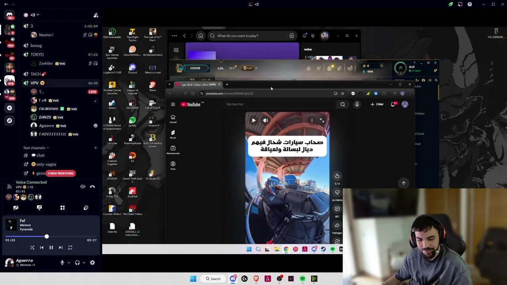The image size is (507, 285).
Task: Click Créer button on YouTube
Action: pos(377,104)
